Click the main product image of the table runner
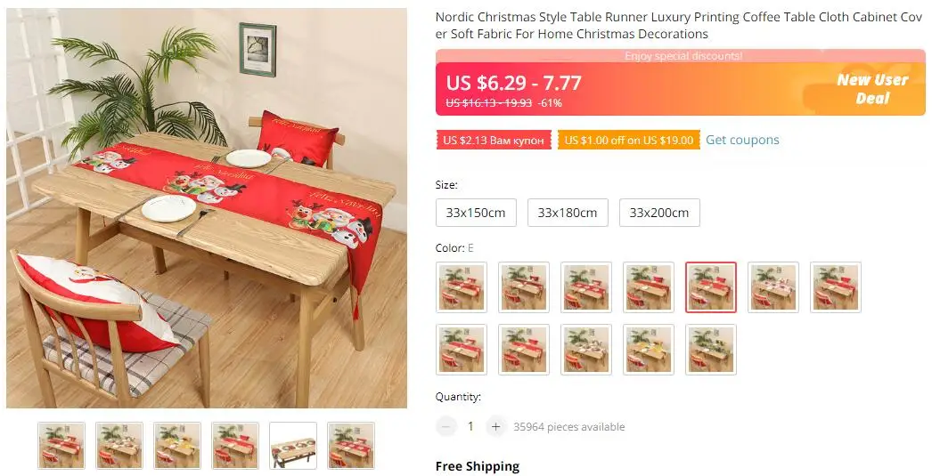The width and height of the screenshot is (932, 476). [x=207, y=207]
